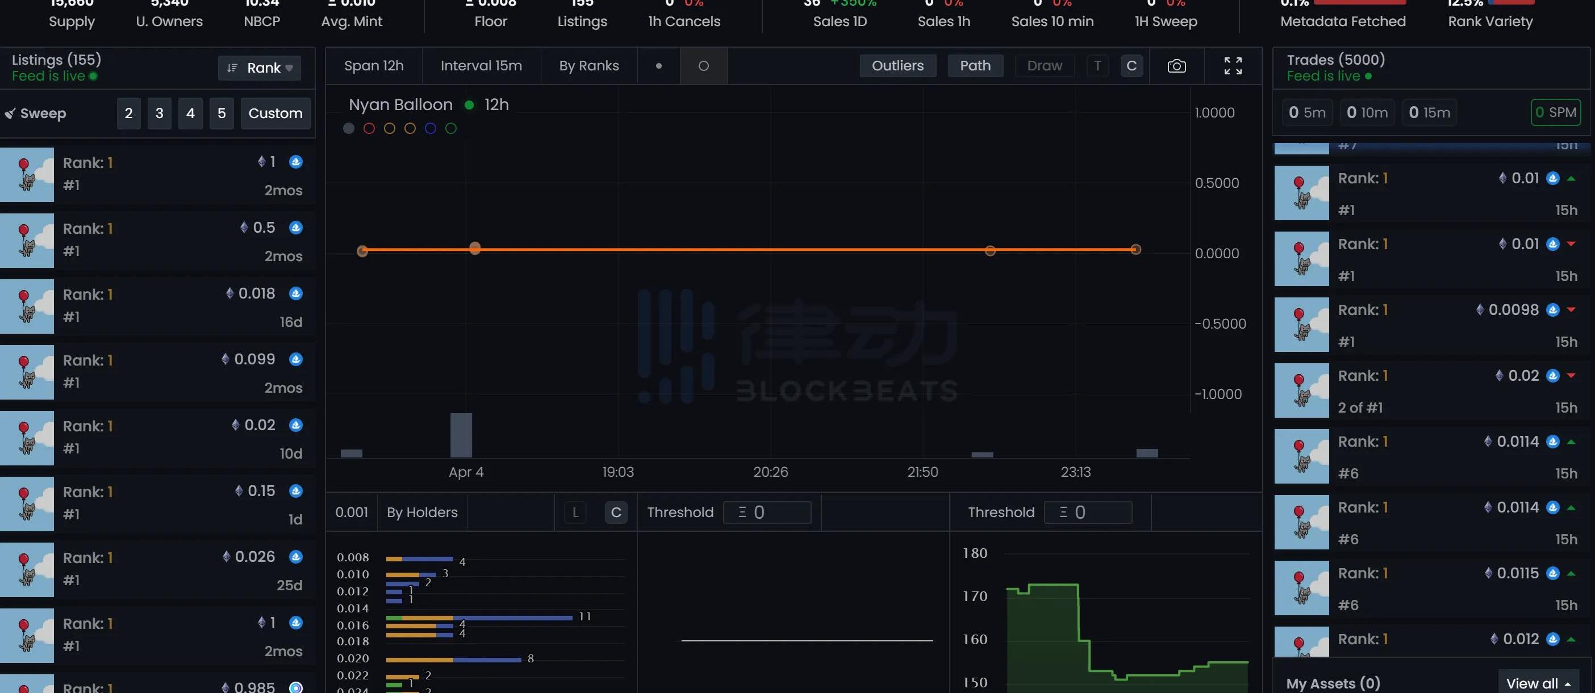Click ETH symbol on 0.02 trade
The width and height of the screenshot is (1595, 693).
tap(1499, 376)
